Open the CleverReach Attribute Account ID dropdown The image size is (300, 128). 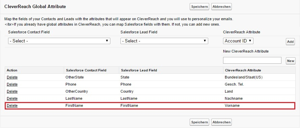[238, 41]
